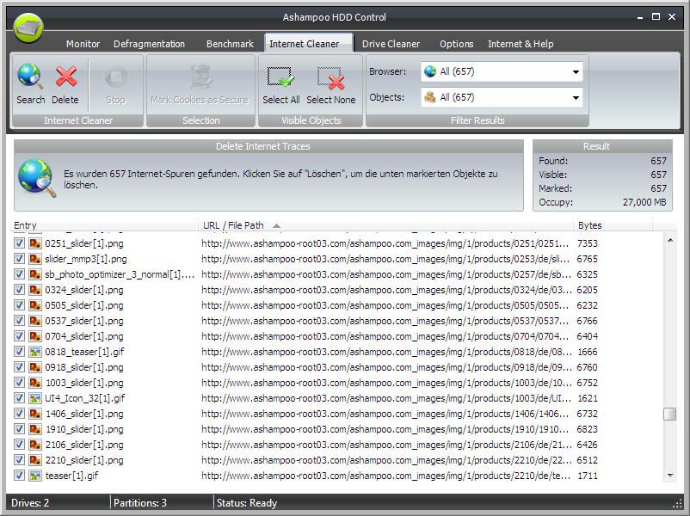This screenshot has width=690, height=516.
Task: Click the scrollbar down arrow
Action: point(669,475)
